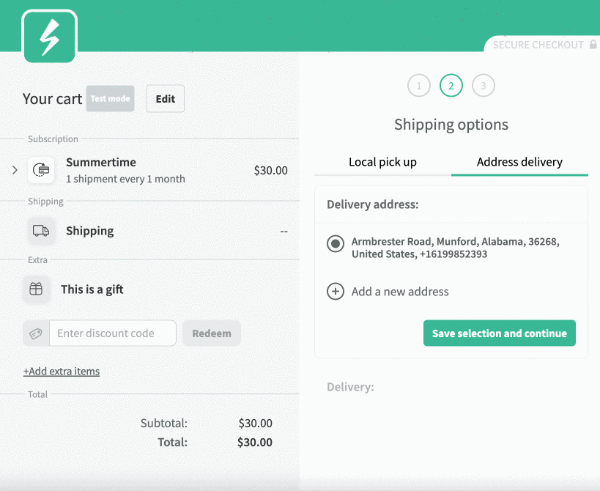Switch to the Local pick up tab

pos(382,162)
